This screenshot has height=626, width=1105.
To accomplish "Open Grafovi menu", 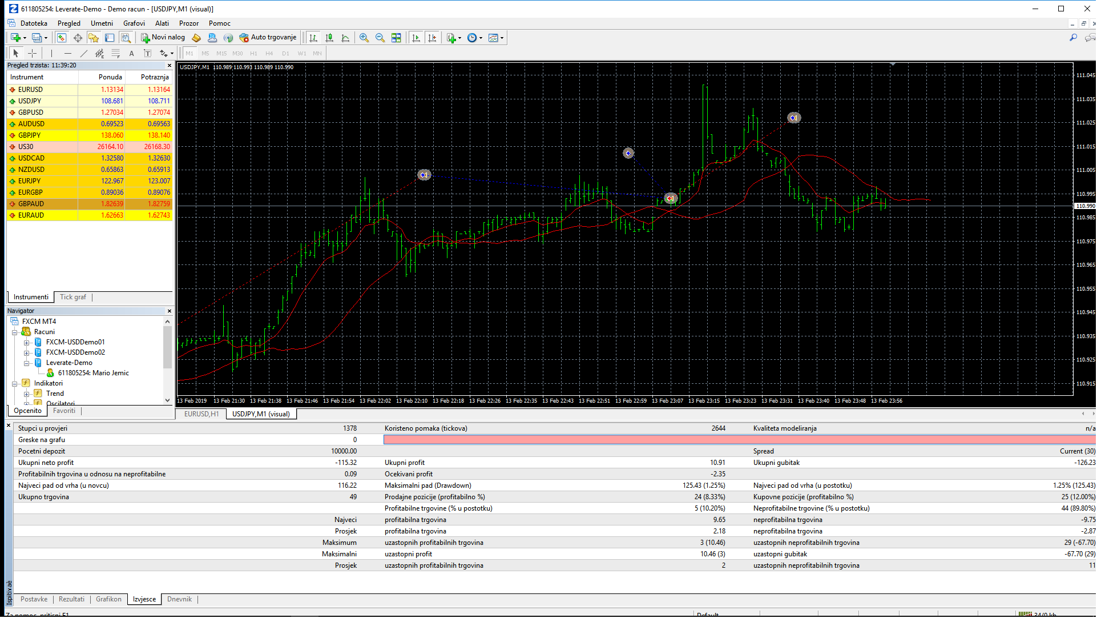I will tap(134, 23).
